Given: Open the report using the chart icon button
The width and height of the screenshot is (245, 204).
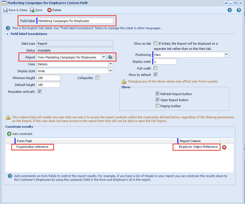Looking at the screenshot, I should tap(110, 57).
